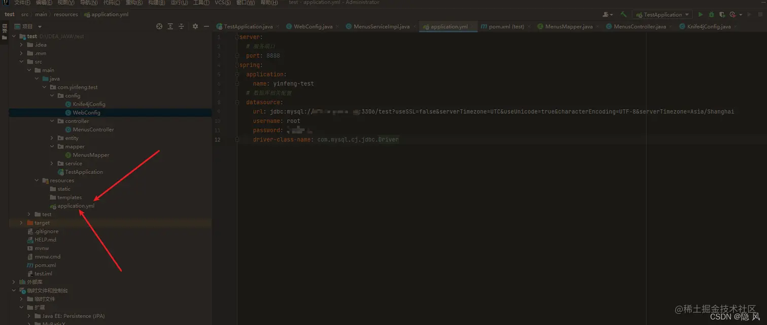The image size is (767, 325).
Task: Click the MenusMapper interface icon in tree
Action: click(68, 155)
